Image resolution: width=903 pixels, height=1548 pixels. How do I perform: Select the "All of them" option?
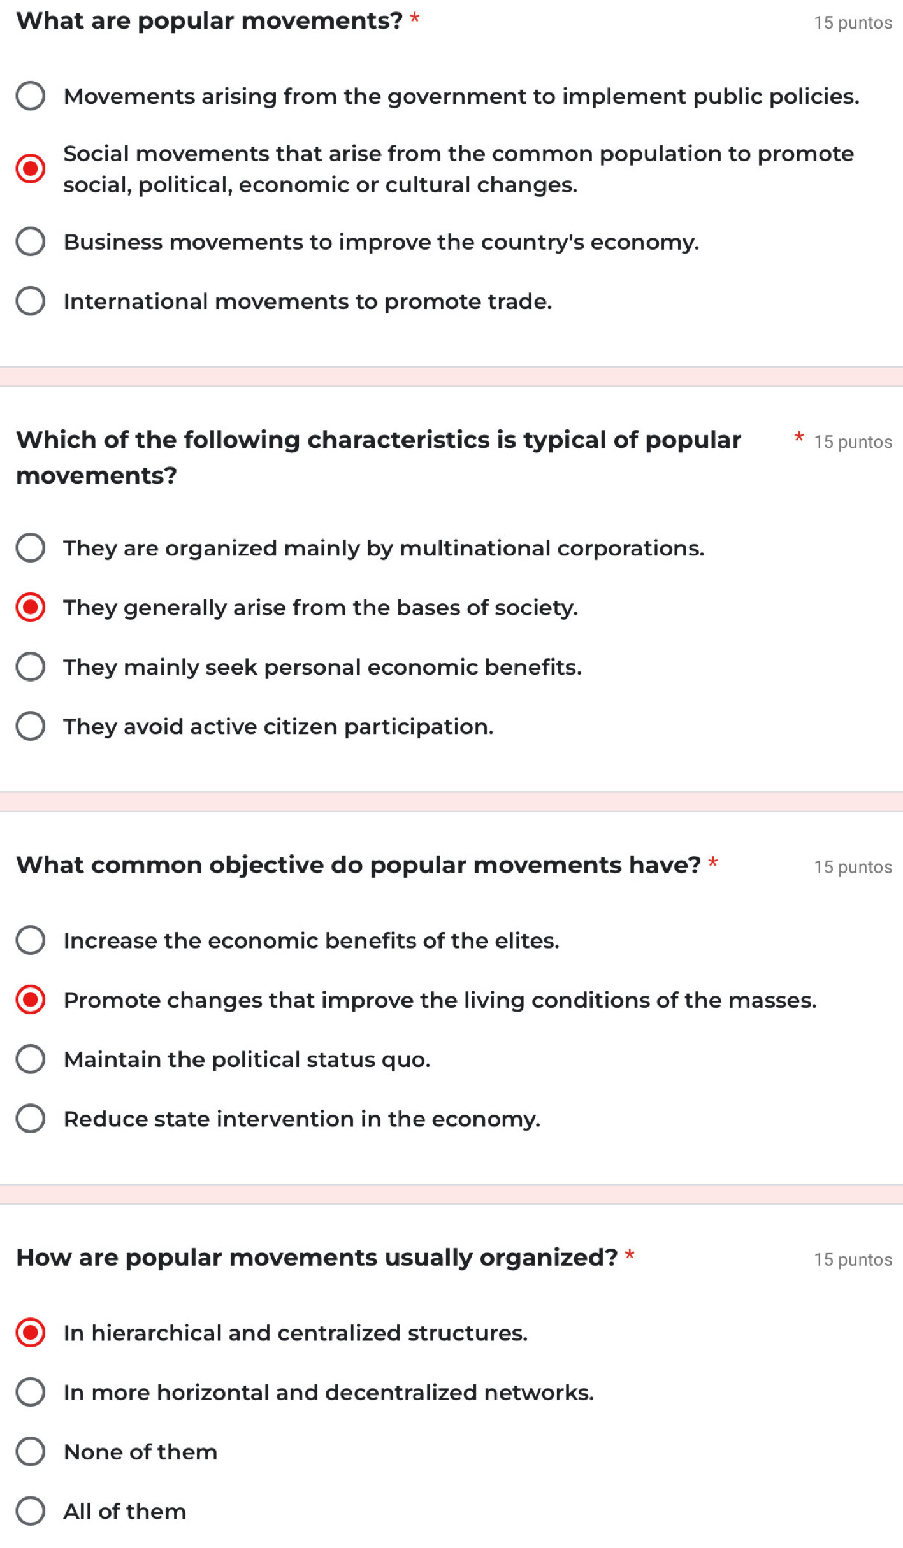point(31,1511)
